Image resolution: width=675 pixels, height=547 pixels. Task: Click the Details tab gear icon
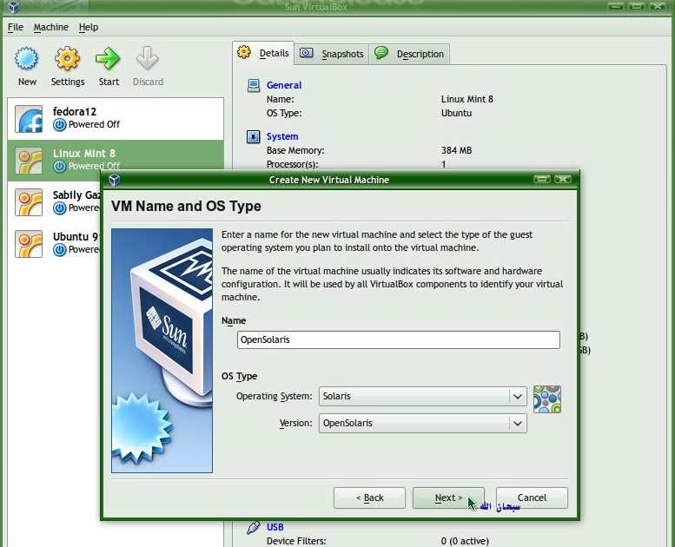[244, 52]
